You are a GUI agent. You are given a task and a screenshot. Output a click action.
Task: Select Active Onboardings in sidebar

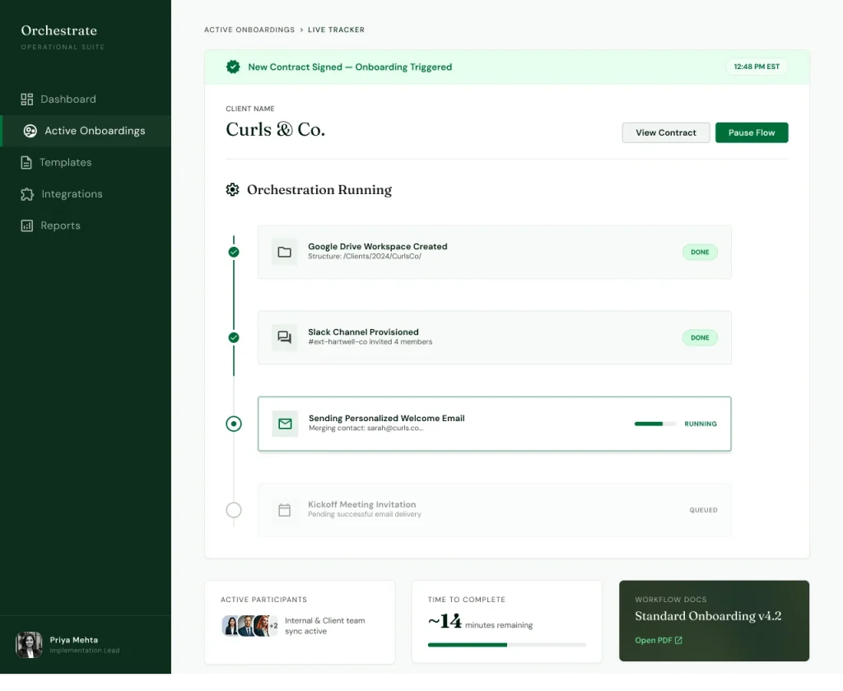tap(86, 131)
